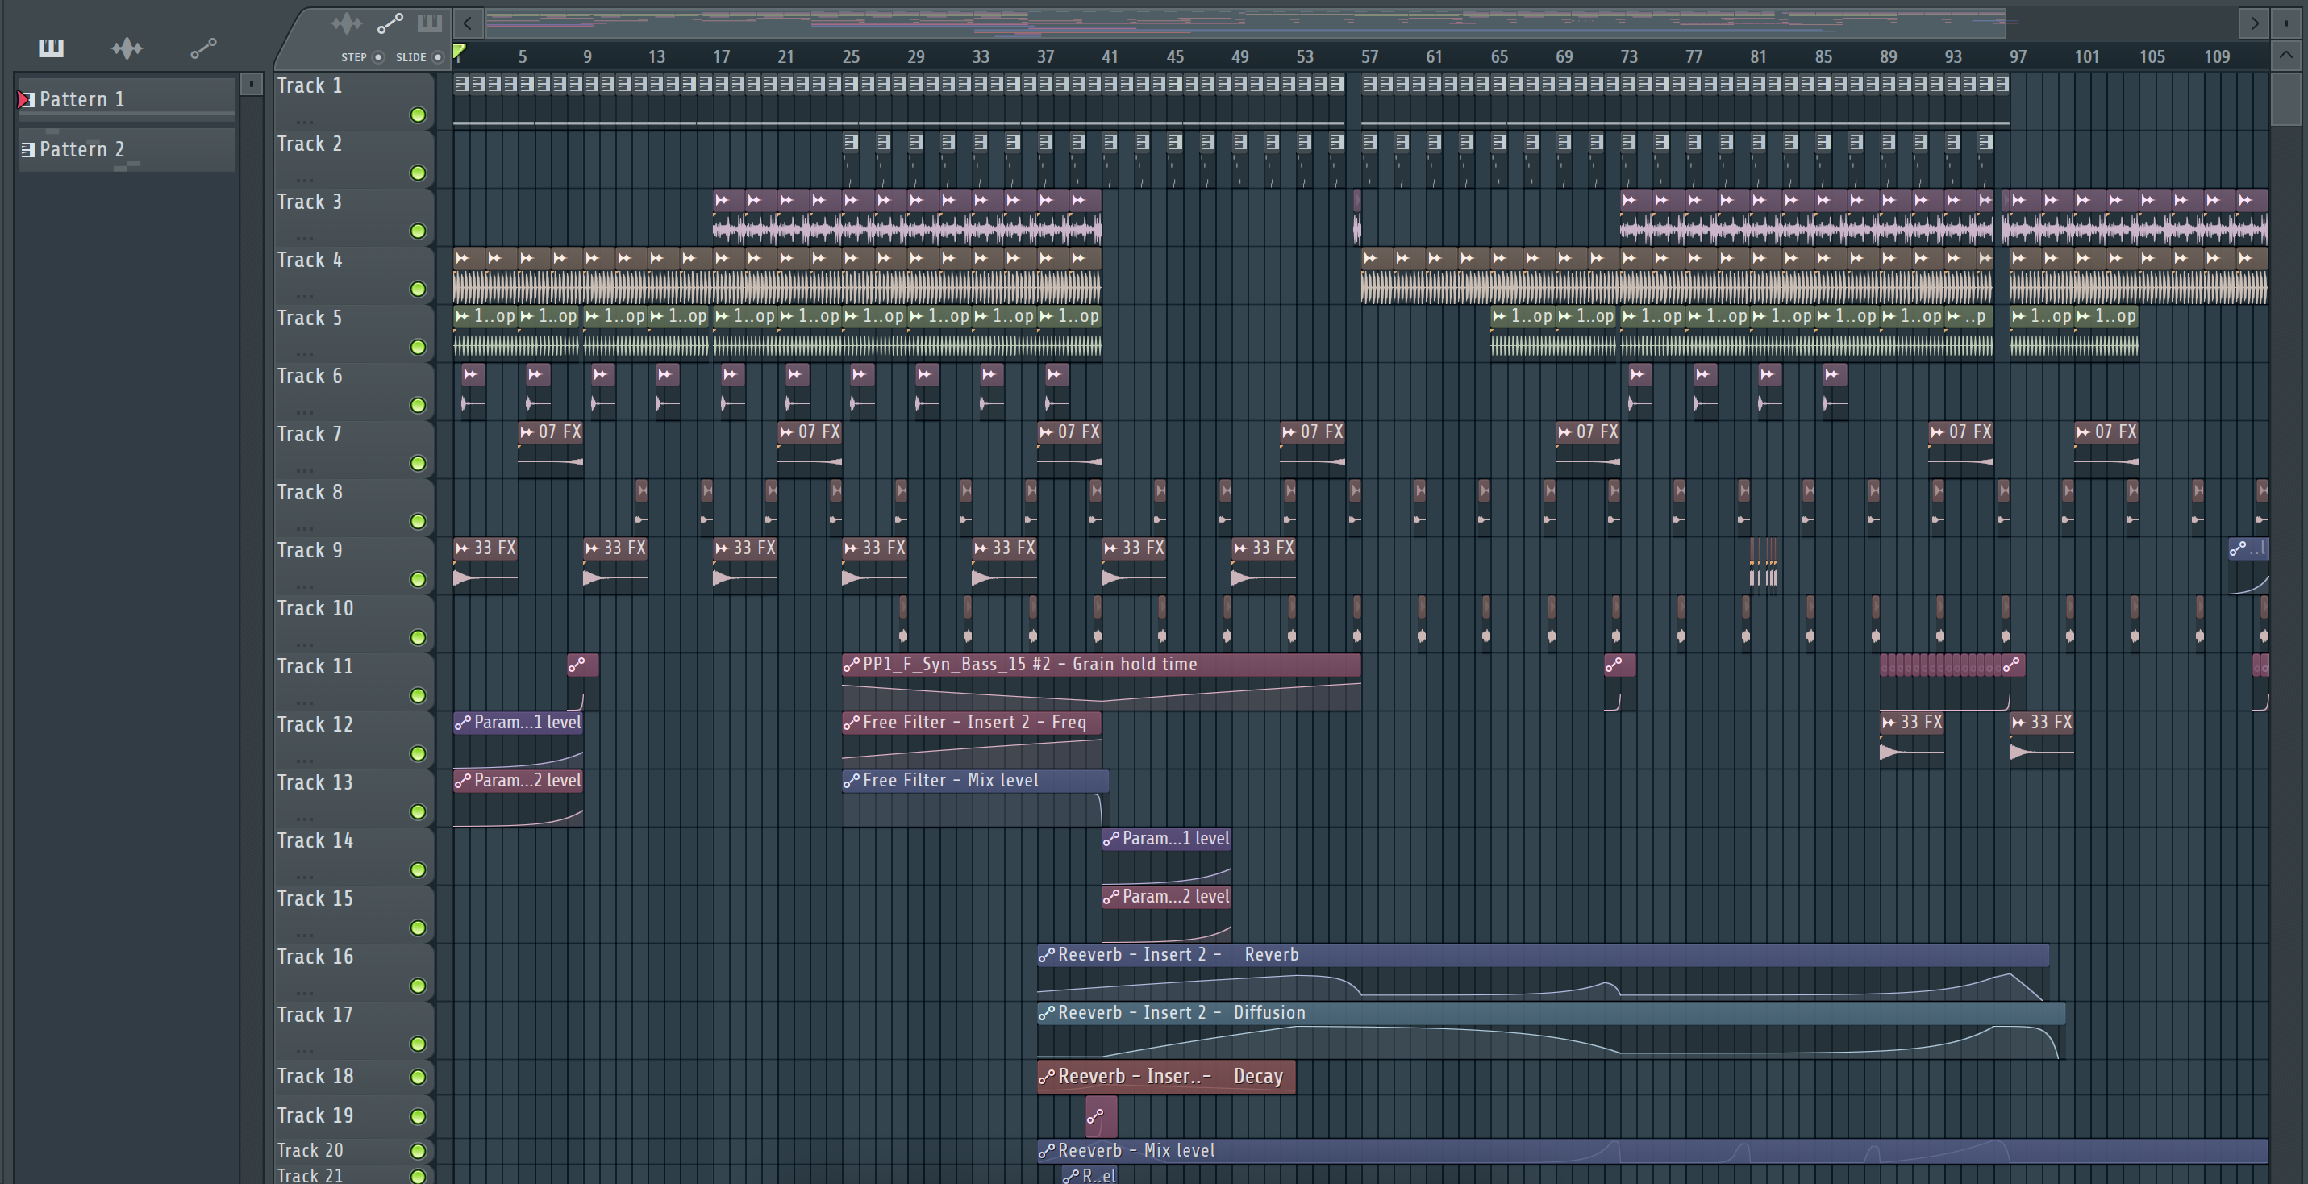Open the Reeverb Mix level clip's menu icon

tap(1047, 1152)
